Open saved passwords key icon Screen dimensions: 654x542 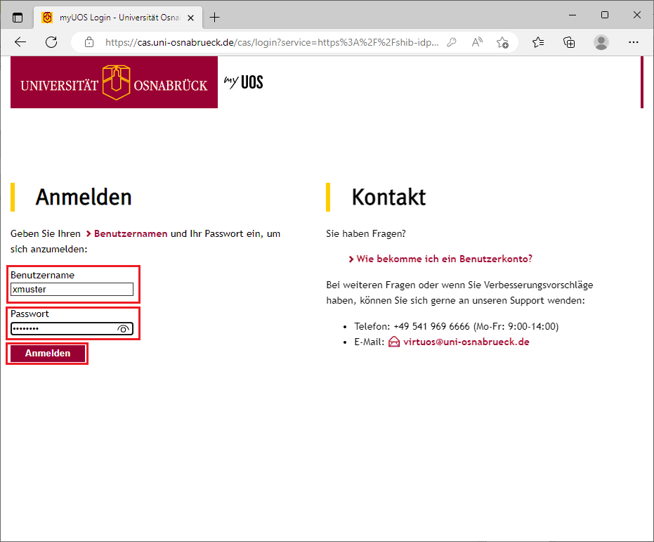(452, 42)
